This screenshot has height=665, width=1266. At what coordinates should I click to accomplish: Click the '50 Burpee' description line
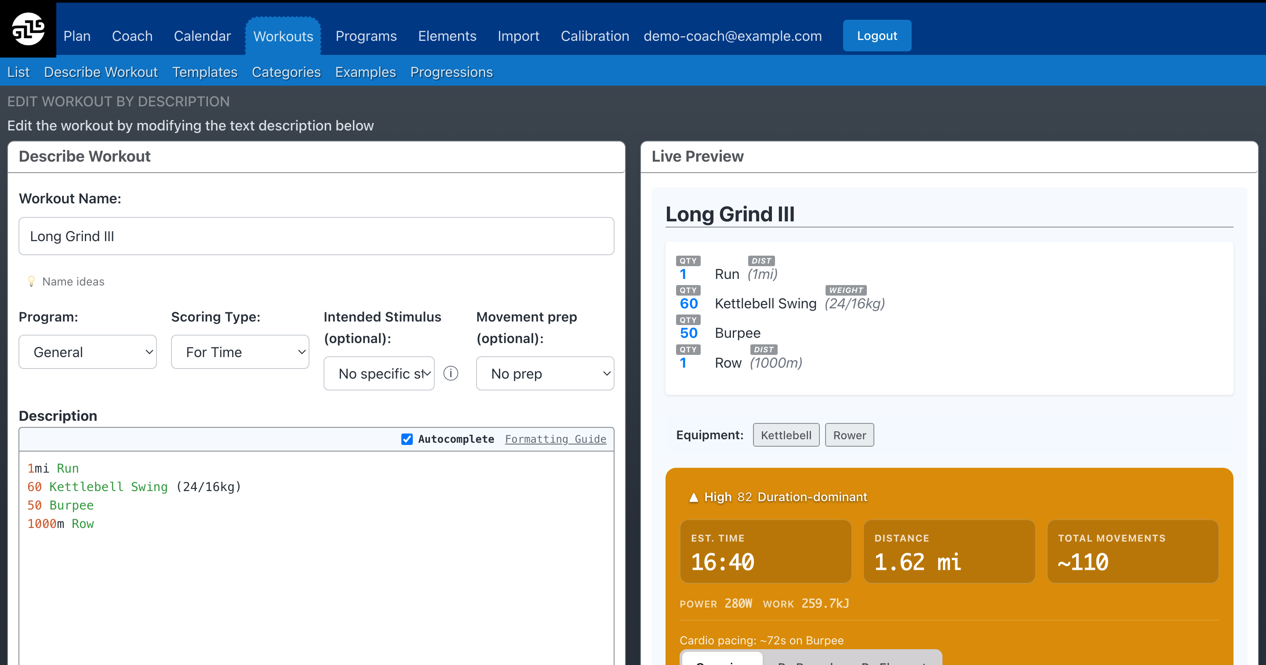point(61,506)
